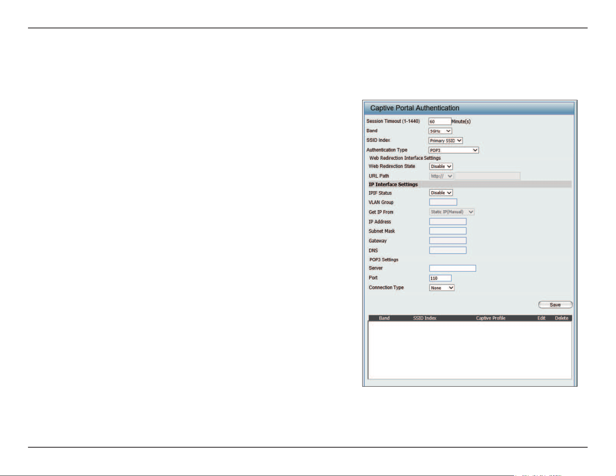Click the SSID Index column header
The height and width of the screenshot is (476, 616).
(424, 318)
